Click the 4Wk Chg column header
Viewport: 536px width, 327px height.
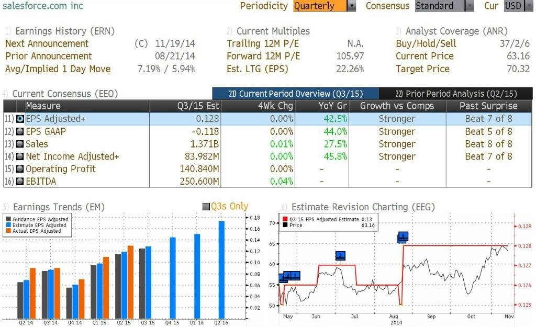(x=258, y=106)
